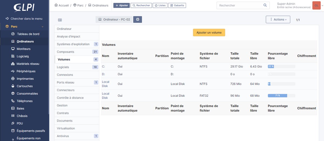
Task: Open Cartouches in the sidebar
Action: pyautogui.click(x=25, y=86)
